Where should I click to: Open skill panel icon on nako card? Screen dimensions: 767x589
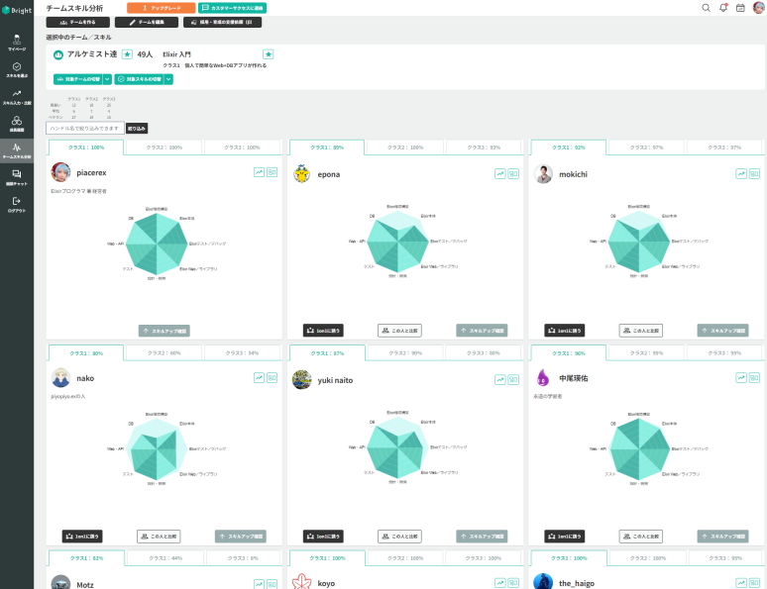pos(272,377)
